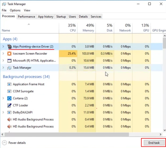Image resolution: width=166 pixels, height=148 pixels.
Task: Click Fewer details link
Action: point(17,143)
